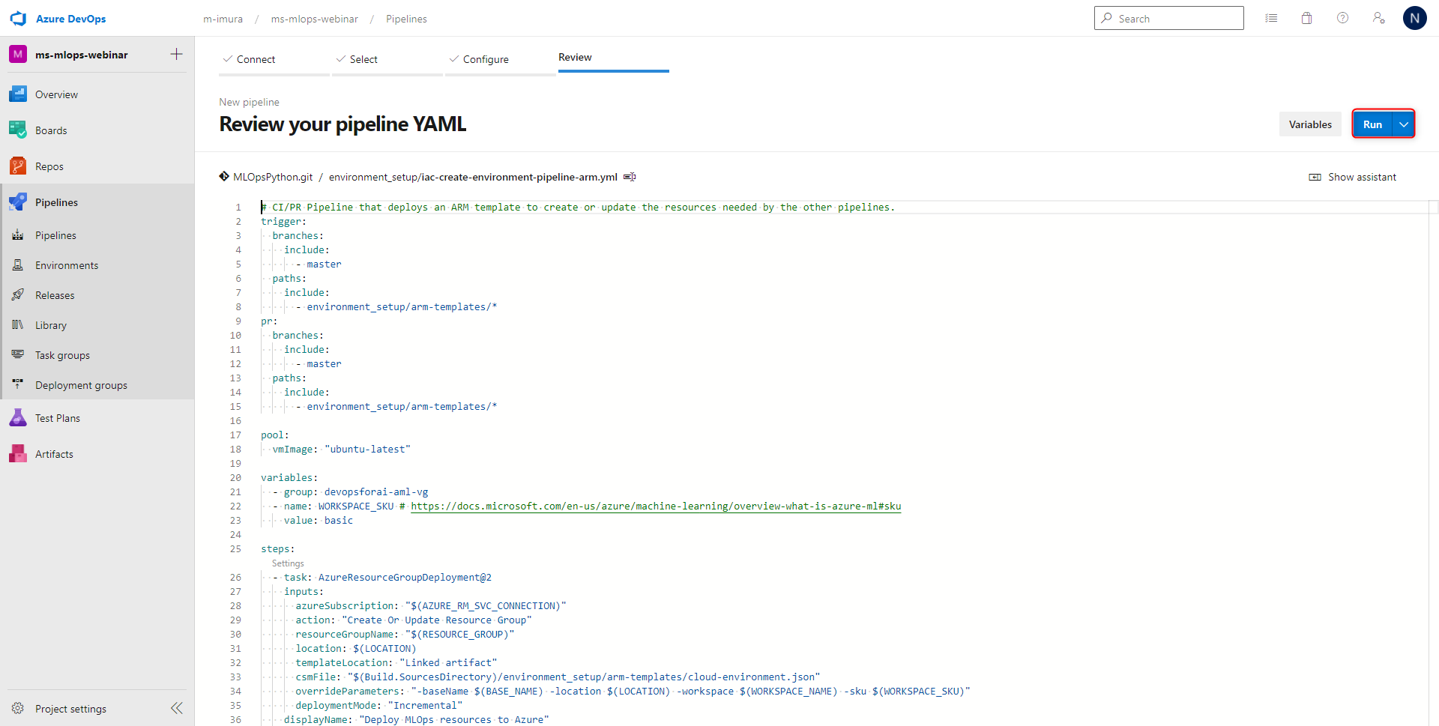Open the Overview section icon

point(18,94)
